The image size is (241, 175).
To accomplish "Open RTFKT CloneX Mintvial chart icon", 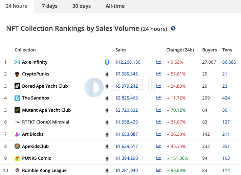I will (158, 122).
